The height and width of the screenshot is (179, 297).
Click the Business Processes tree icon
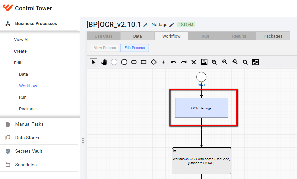[8, 23]
